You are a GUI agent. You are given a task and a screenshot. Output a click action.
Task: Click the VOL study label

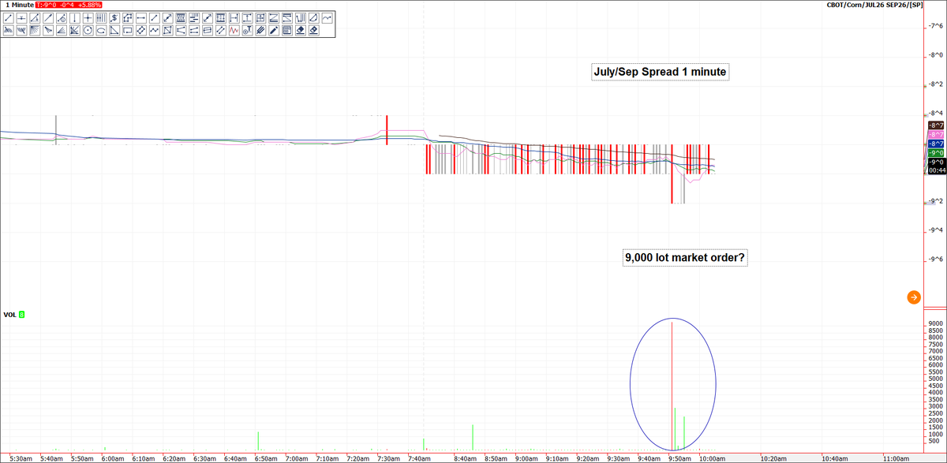pyautogui.click(x=9, y=315)
